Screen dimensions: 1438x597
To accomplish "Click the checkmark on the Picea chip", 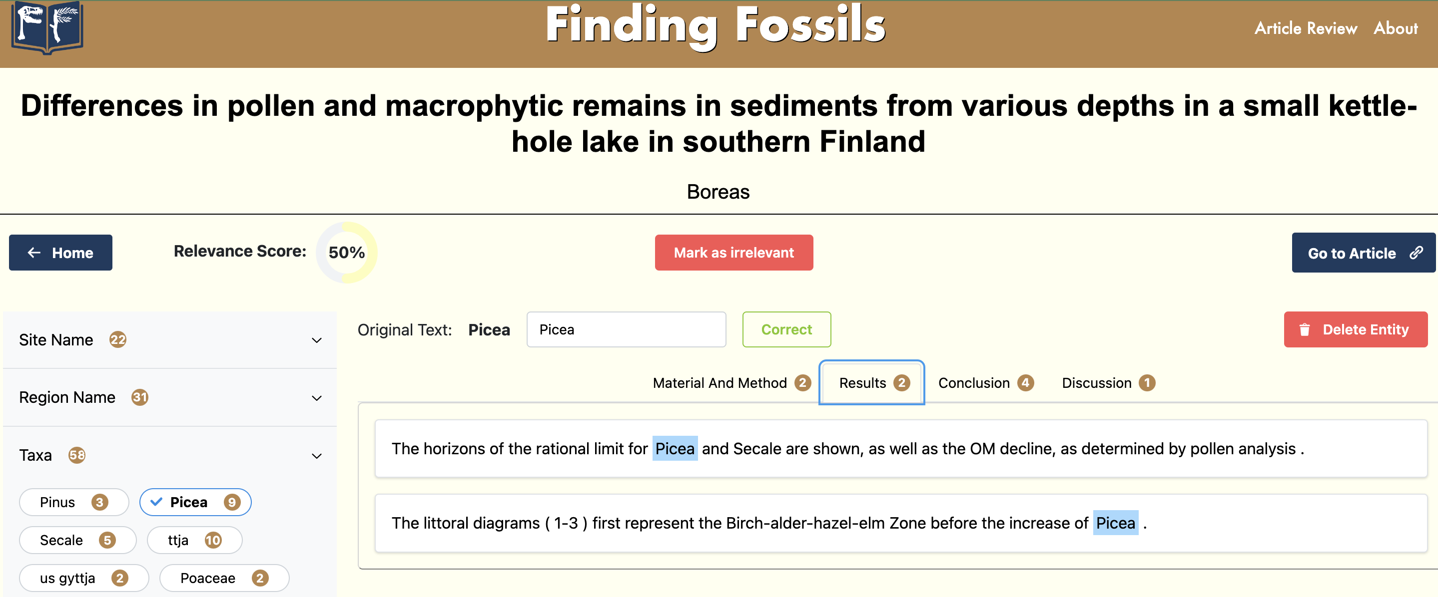I will pyautogui.click(x=156, y=502).
